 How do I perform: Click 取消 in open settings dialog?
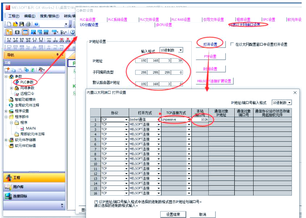pyautogui.click(x=203, y=214)
